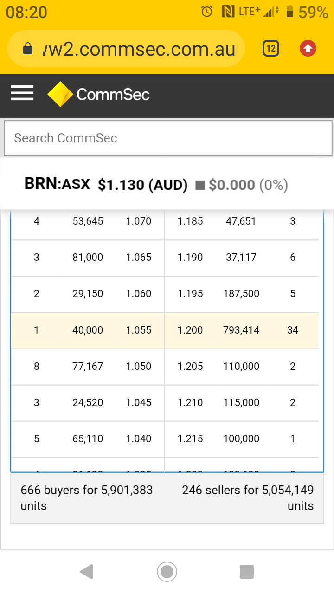Tap the 1.070 buy price cell
The height and width of the screenshot is (594, 334).
point(139,221)
